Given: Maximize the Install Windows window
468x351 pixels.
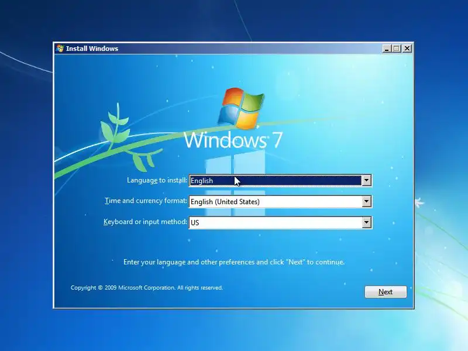Looking at the screenshot, I should [397, 49].
